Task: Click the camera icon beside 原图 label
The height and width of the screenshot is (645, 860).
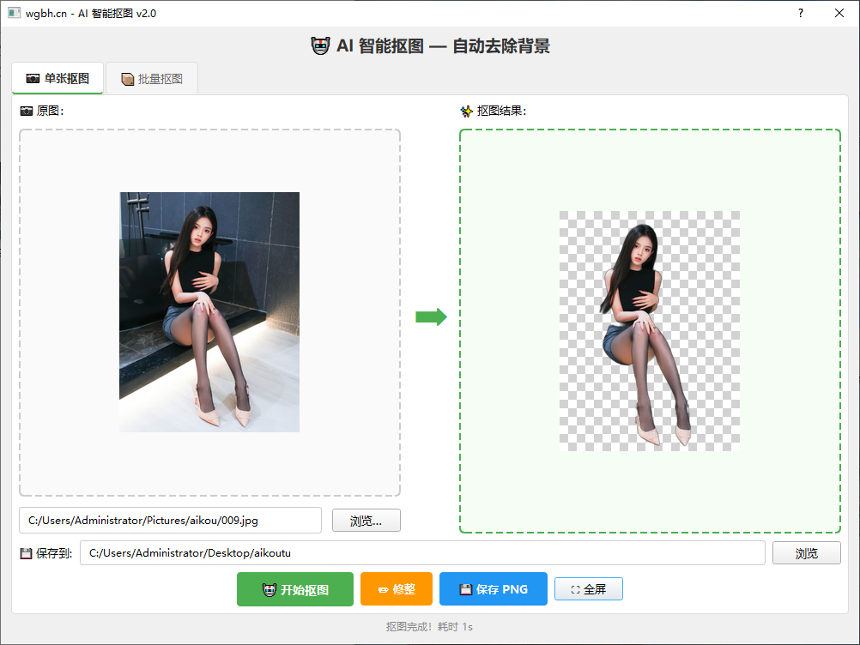Action: point(27,112)
